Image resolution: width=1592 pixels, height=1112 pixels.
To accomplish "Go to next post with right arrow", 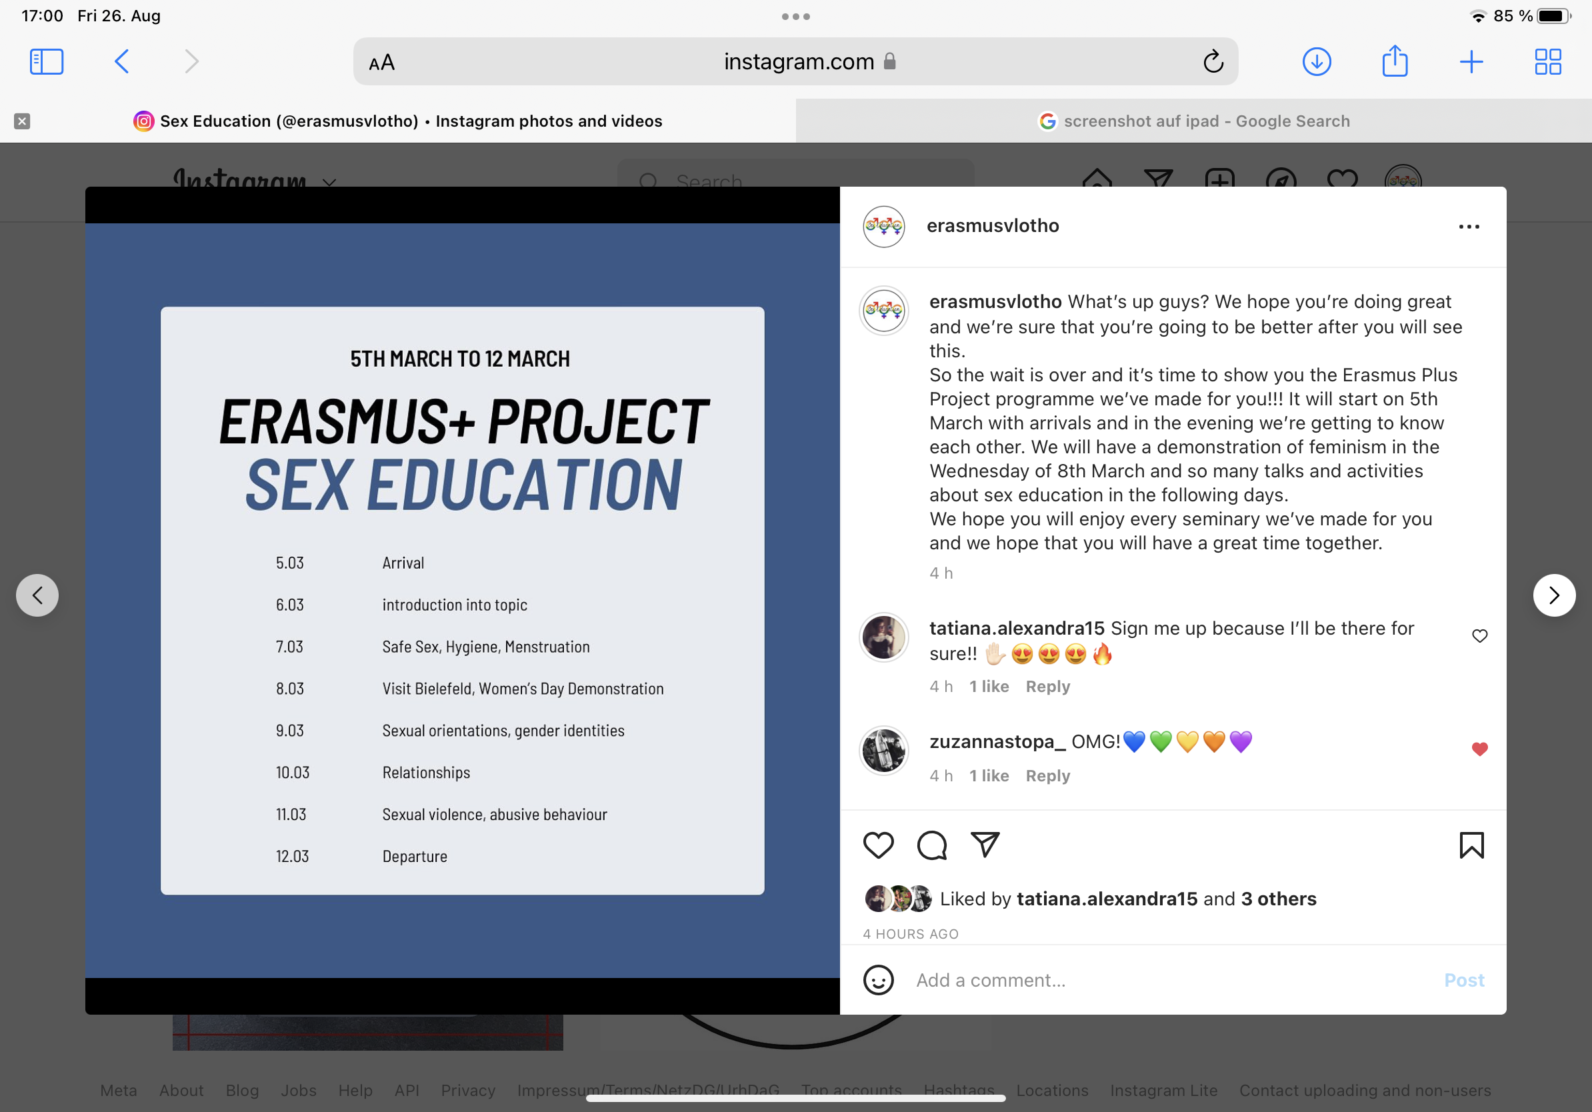I will [1554, 595].
